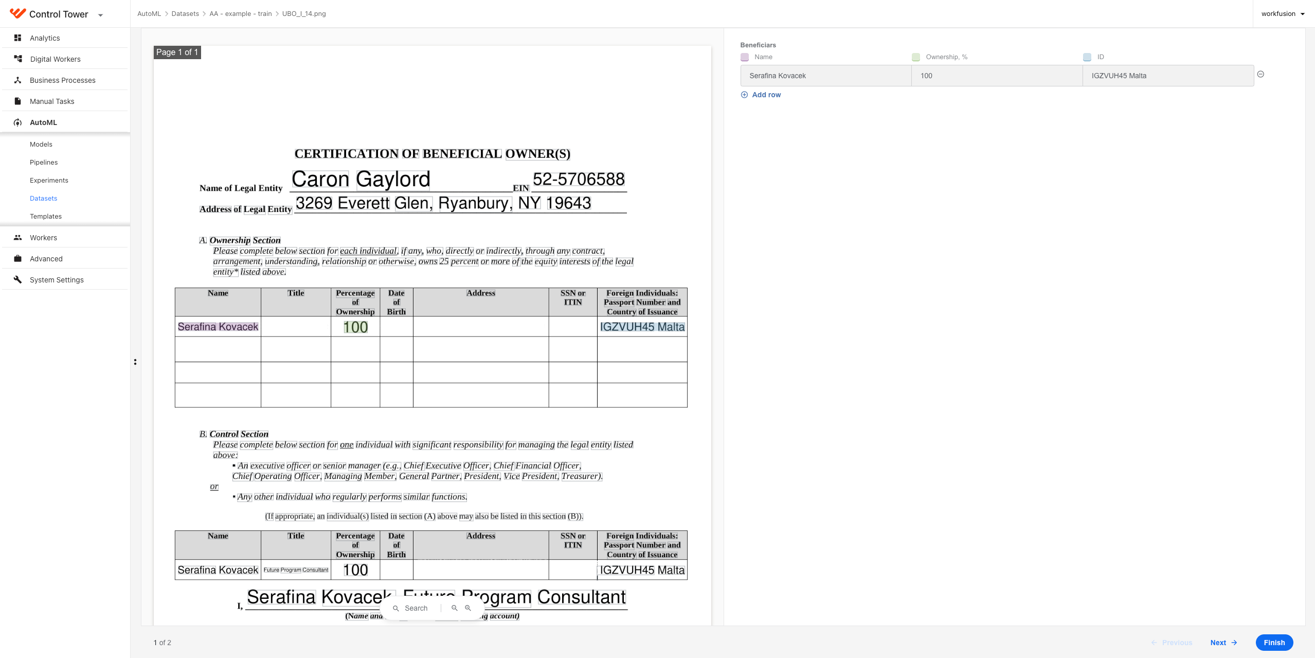This screenshot has width=1315, height=658.
Task: Click the Beneficiars section heading
Action: [x=758, y=45]
